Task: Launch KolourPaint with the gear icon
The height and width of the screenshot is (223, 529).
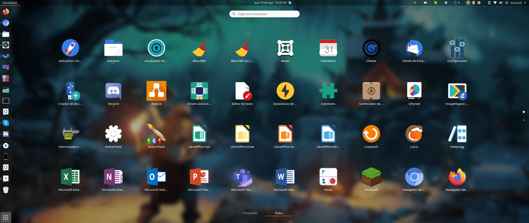Action: 113,134
